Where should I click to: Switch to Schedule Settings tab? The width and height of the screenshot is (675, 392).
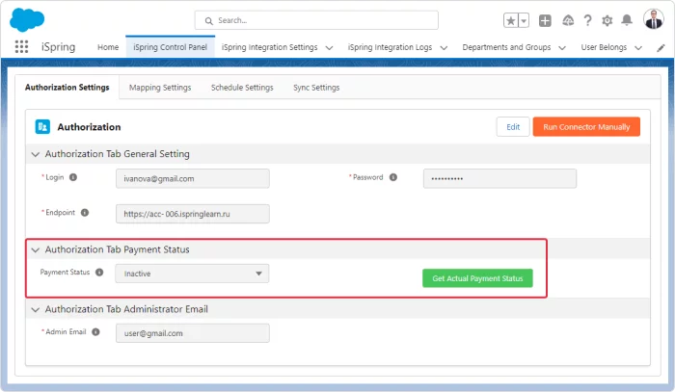(x=242, y=88)
